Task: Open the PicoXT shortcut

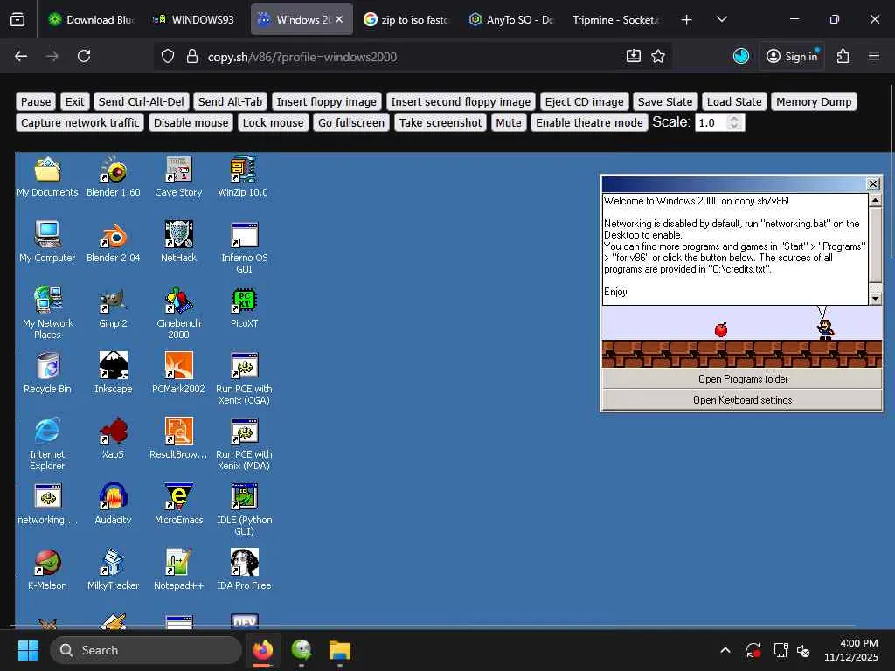Action: (244, 308)
